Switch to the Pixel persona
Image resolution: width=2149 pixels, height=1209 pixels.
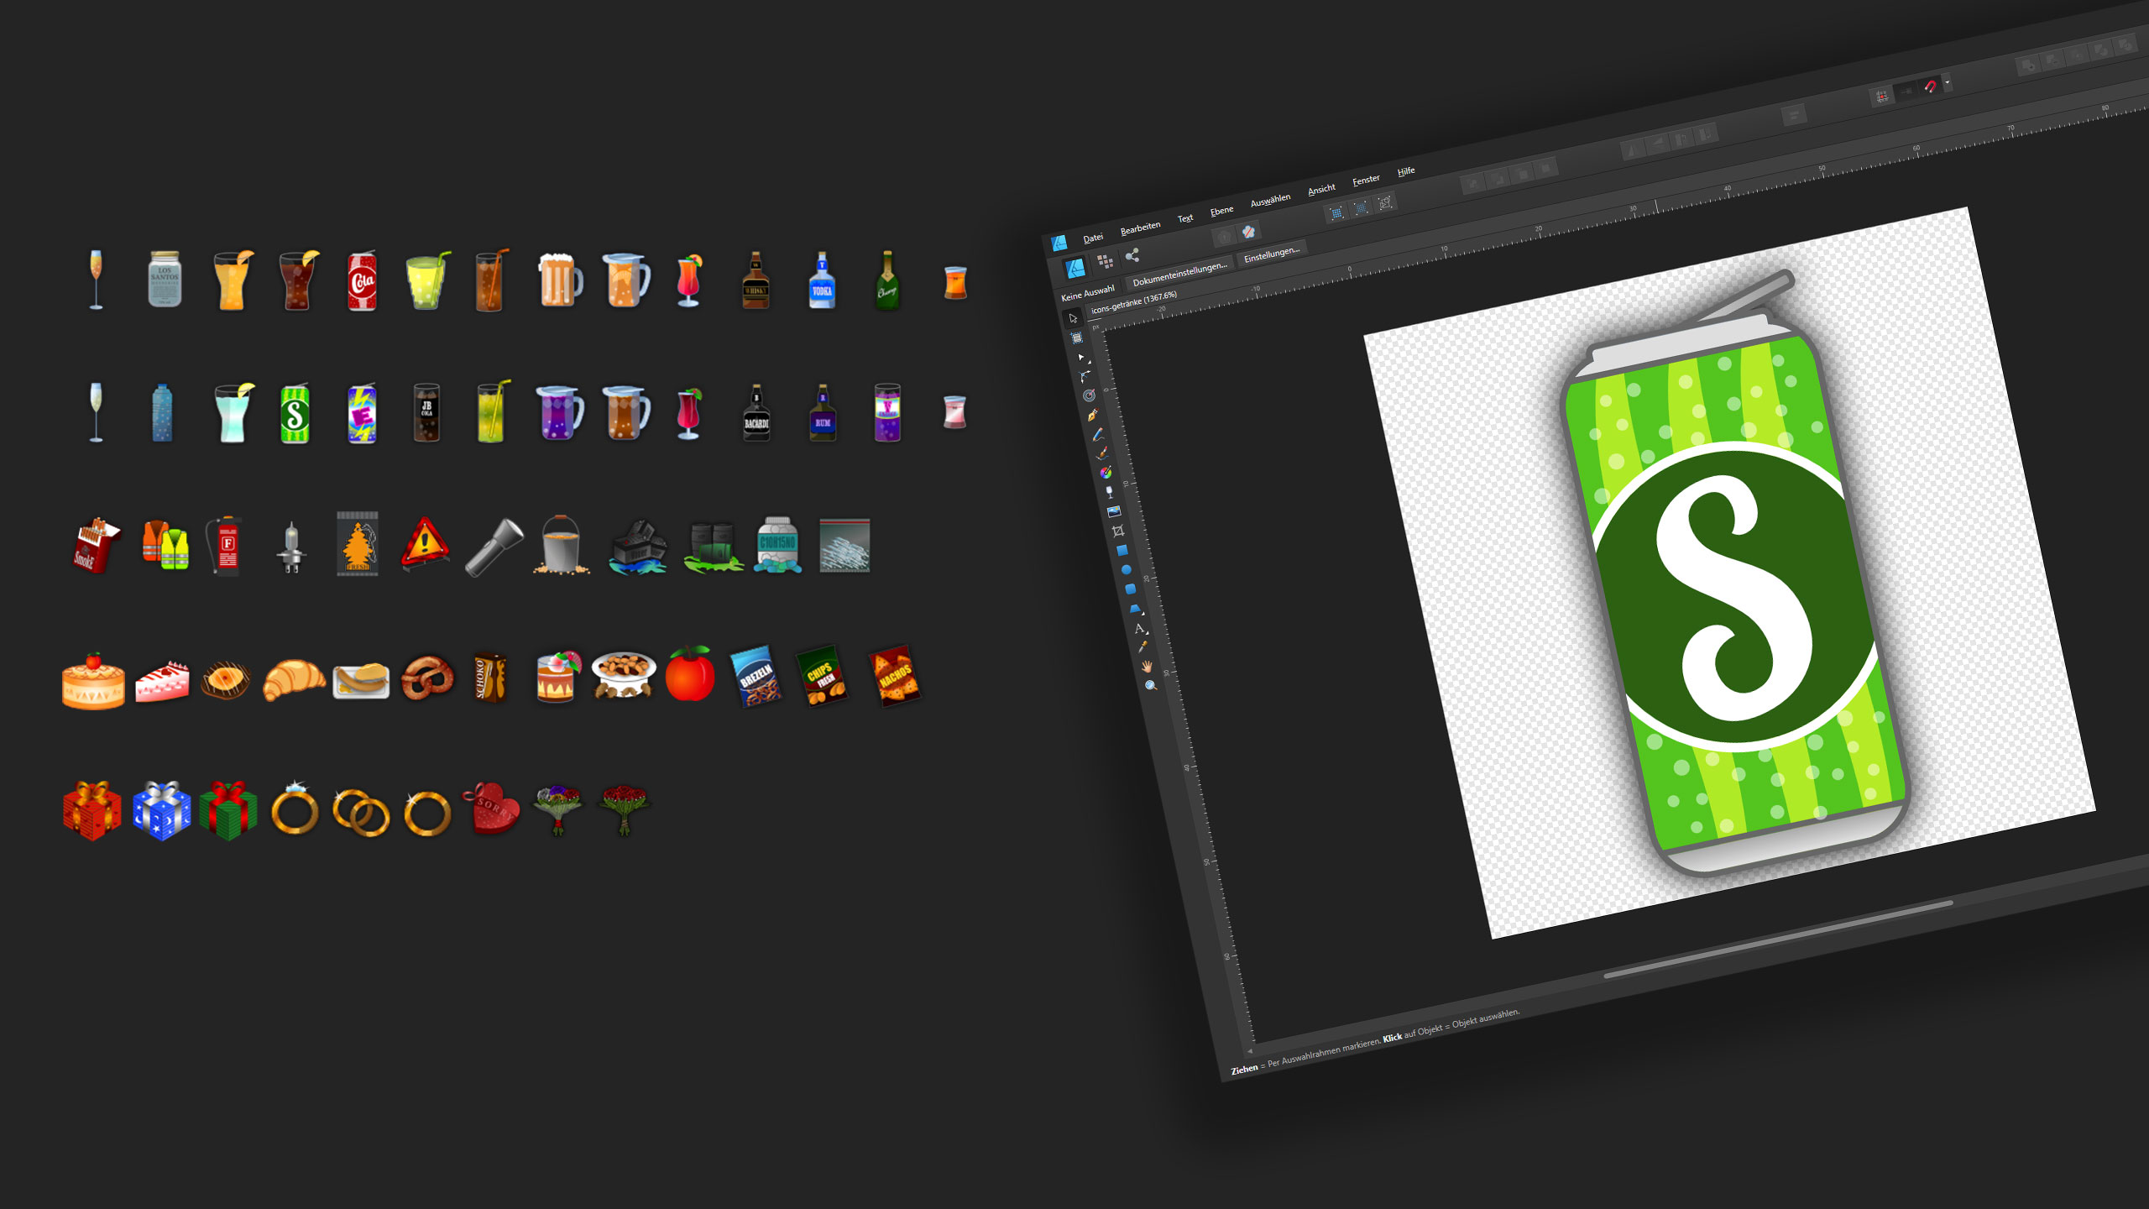1106,262
